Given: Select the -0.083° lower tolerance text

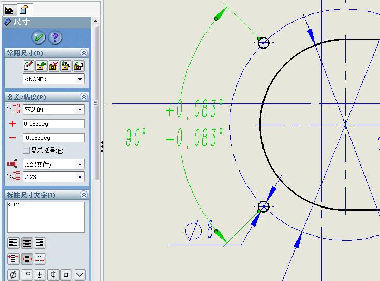Looking at the screenshot, I should click(194, 139).
